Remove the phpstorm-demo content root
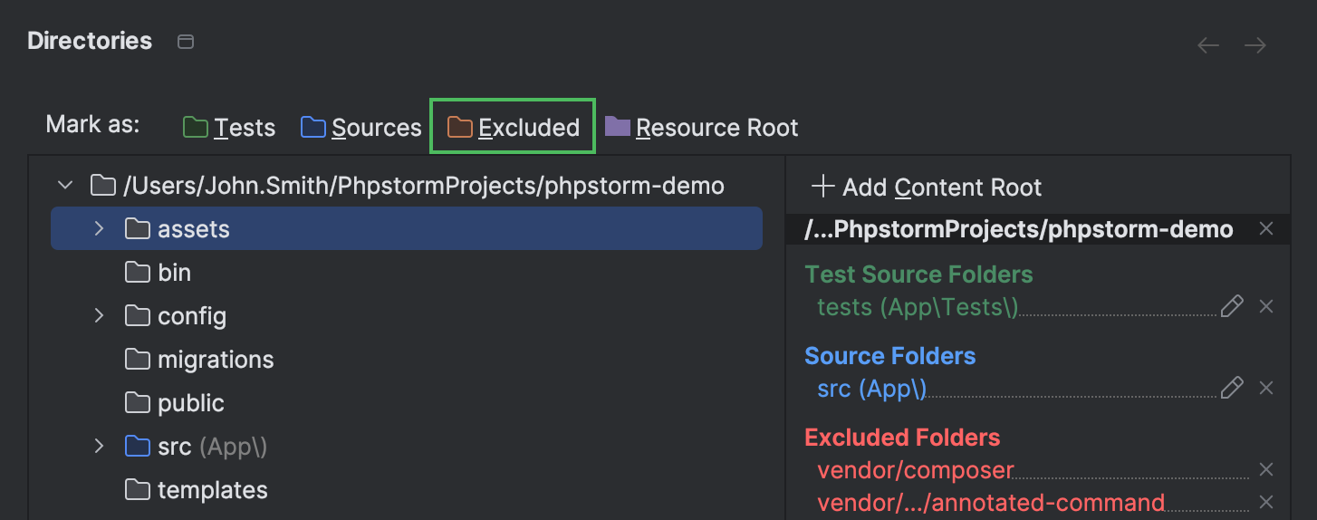Viewport: 1317px width, 520px height. [1266, 229]
